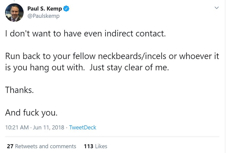Image resolution: width=227 pixels, height=153 pixels.
Task: Click the Jun 11, 2018 date
Action: pos(48,127)
